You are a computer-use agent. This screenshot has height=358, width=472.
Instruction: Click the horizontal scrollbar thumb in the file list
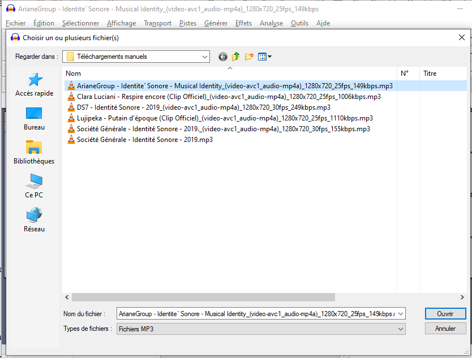pos(203,297)
